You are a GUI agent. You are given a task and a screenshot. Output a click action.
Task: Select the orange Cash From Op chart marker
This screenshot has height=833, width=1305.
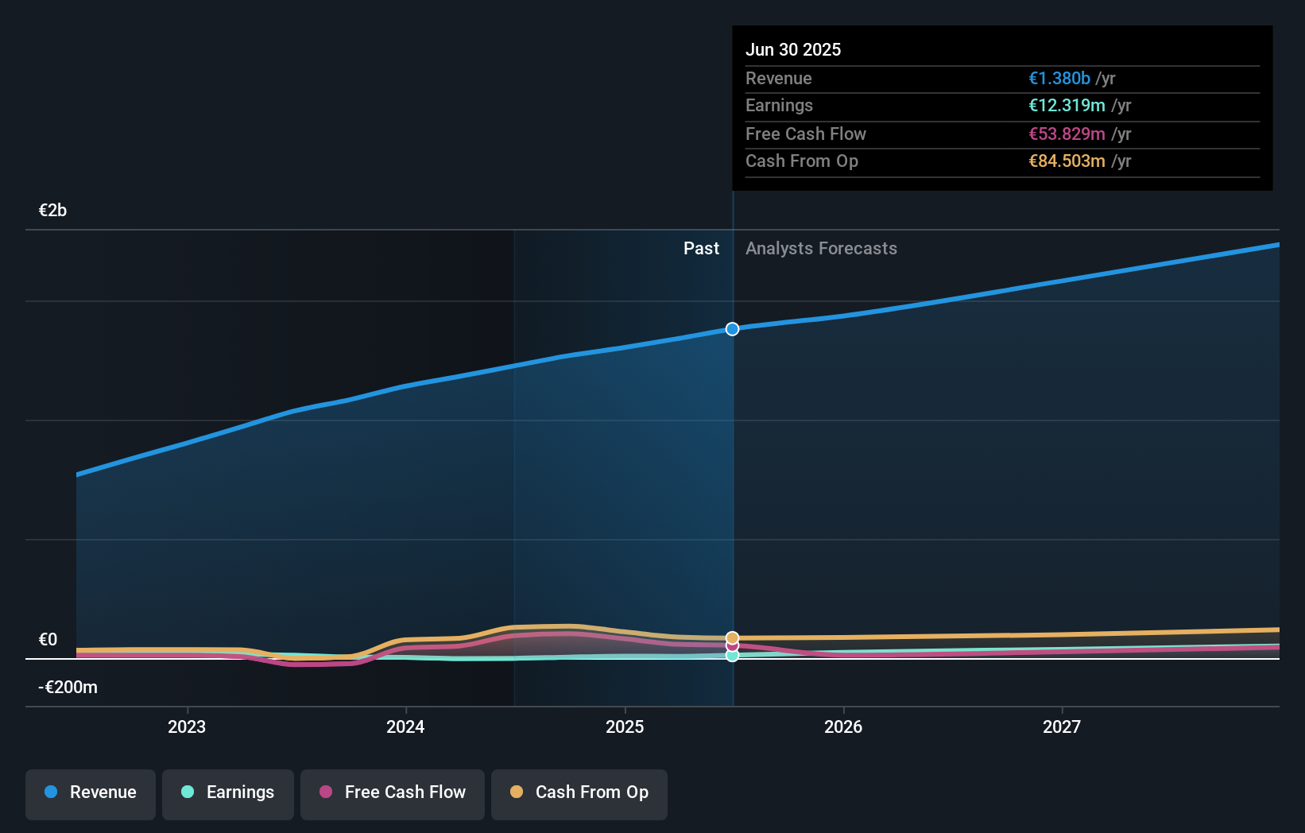731,637
